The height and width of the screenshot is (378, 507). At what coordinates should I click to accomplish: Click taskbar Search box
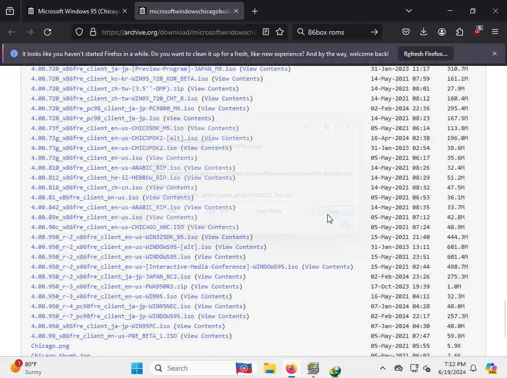(x=203, y=368)
